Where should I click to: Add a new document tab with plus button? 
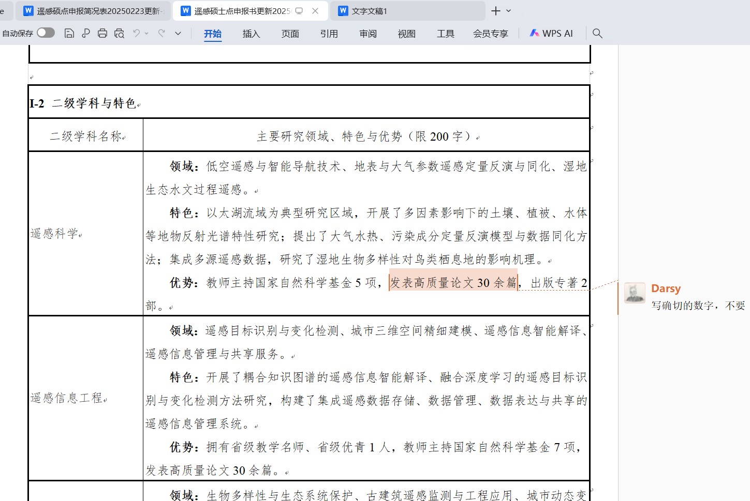[495, 11]
